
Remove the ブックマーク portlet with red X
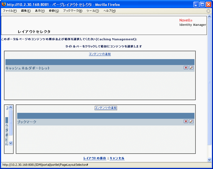click(x=186, y=121)
